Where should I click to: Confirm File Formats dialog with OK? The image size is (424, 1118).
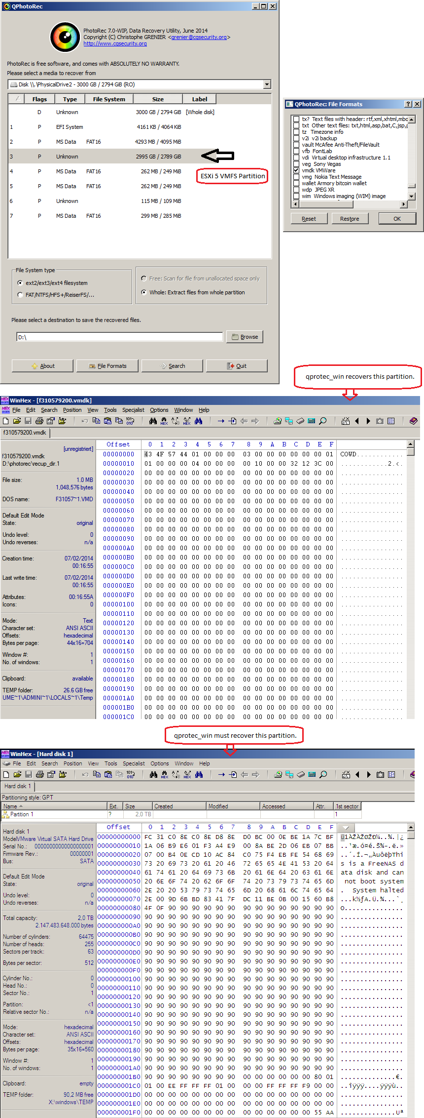[397, 219]
